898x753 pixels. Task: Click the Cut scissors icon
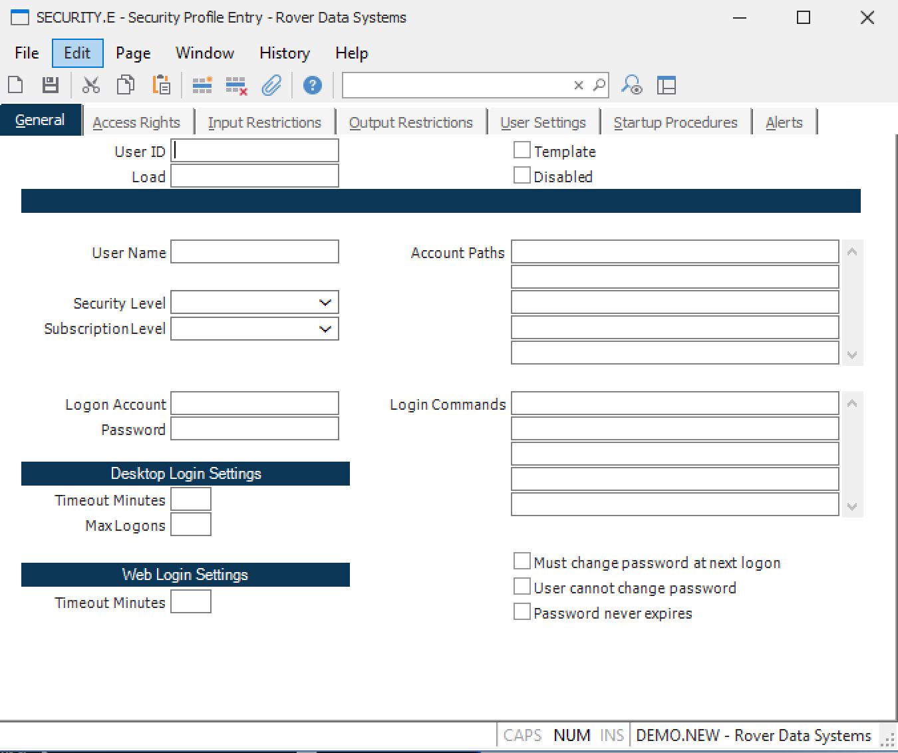(x=90, y=85)
